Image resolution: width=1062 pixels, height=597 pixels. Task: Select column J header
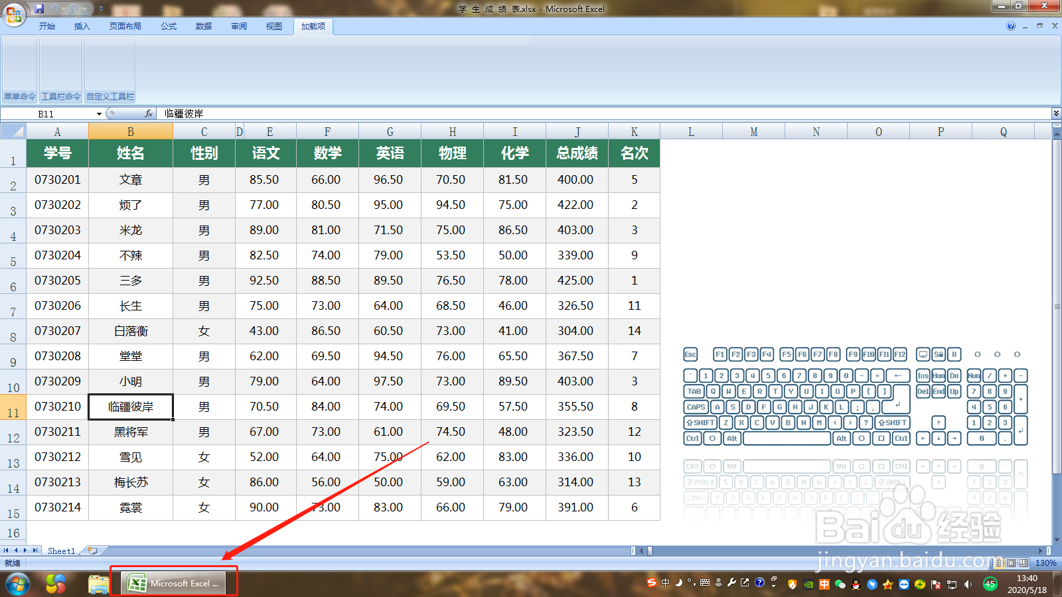577,131
